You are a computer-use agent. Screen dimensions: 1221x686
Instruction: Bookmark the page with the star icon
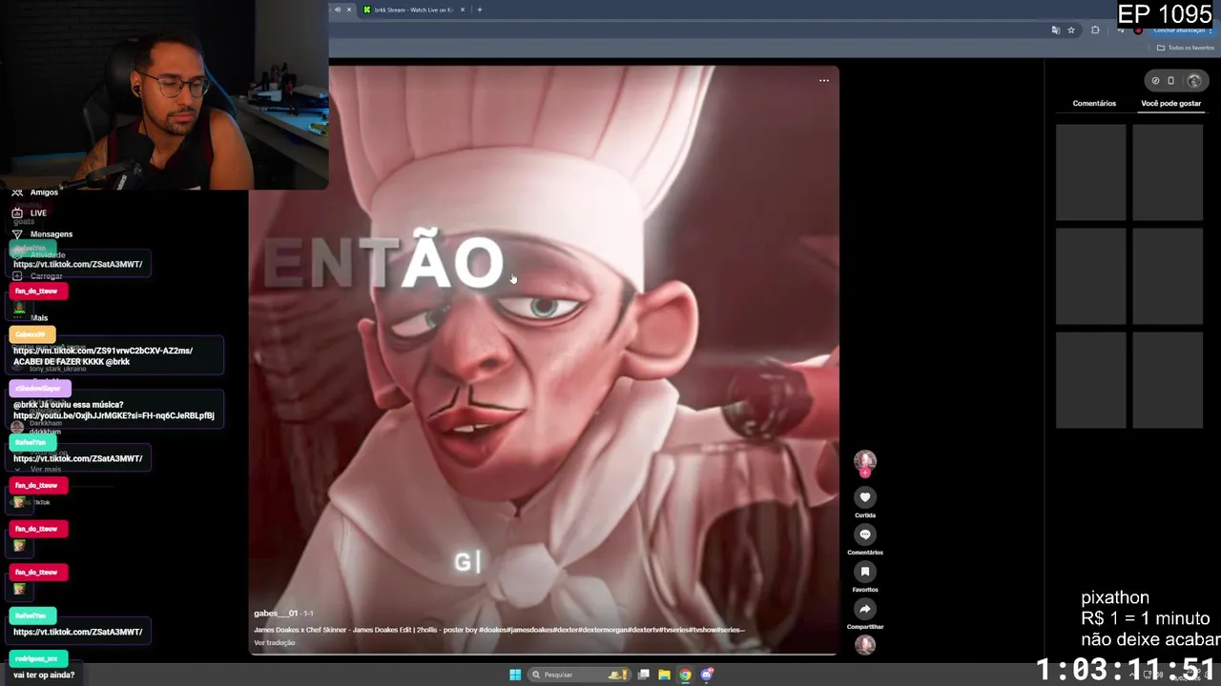click(1071, 30)
